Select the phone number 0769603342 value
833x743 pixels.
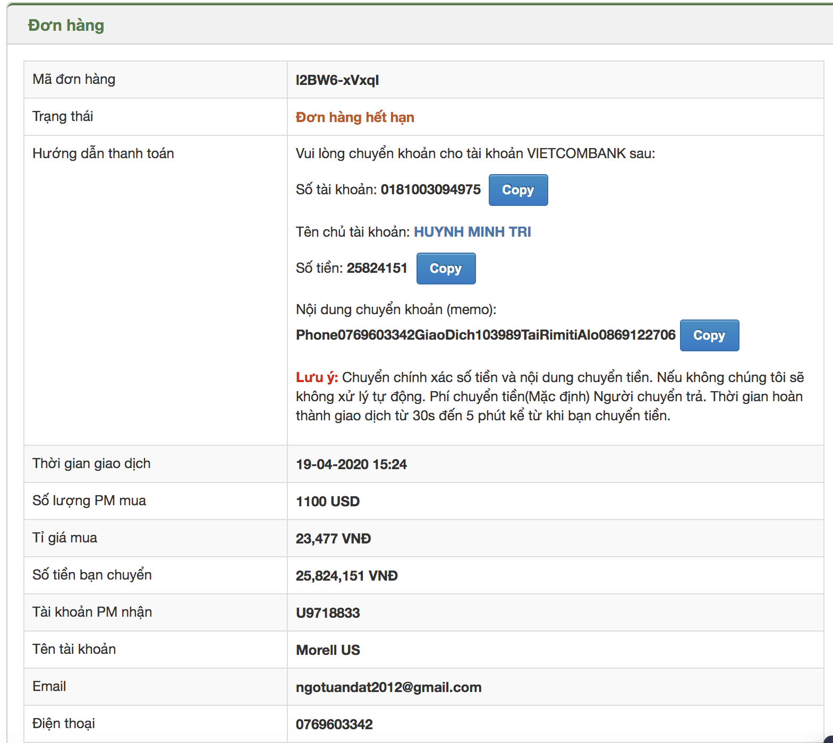(334, 724)
